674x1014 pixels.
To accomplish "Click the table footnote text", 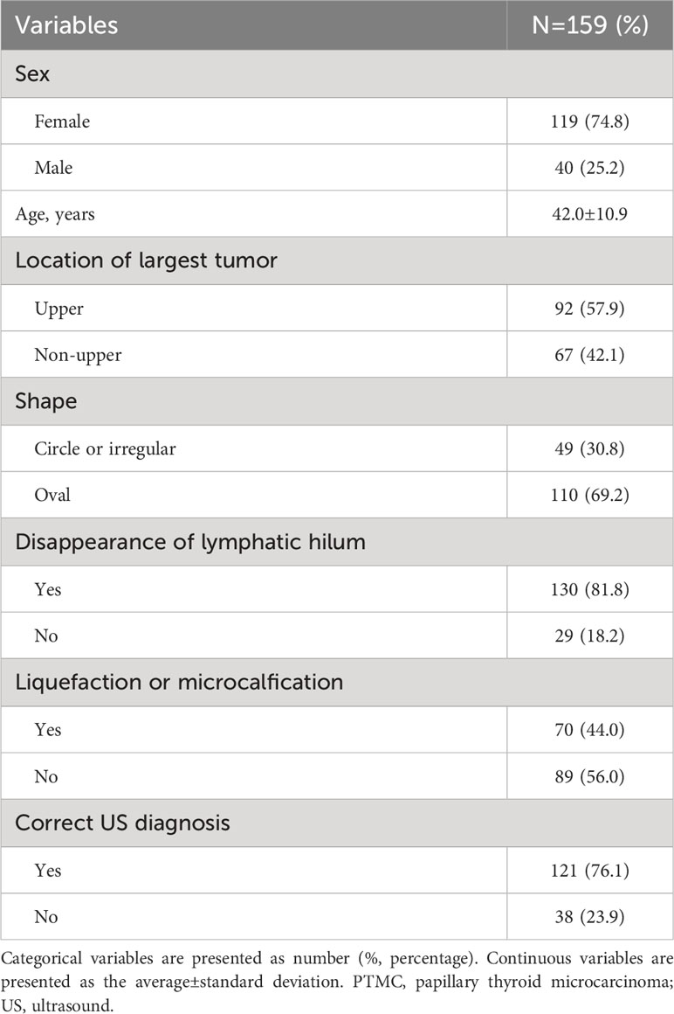I will coord(337,982).
